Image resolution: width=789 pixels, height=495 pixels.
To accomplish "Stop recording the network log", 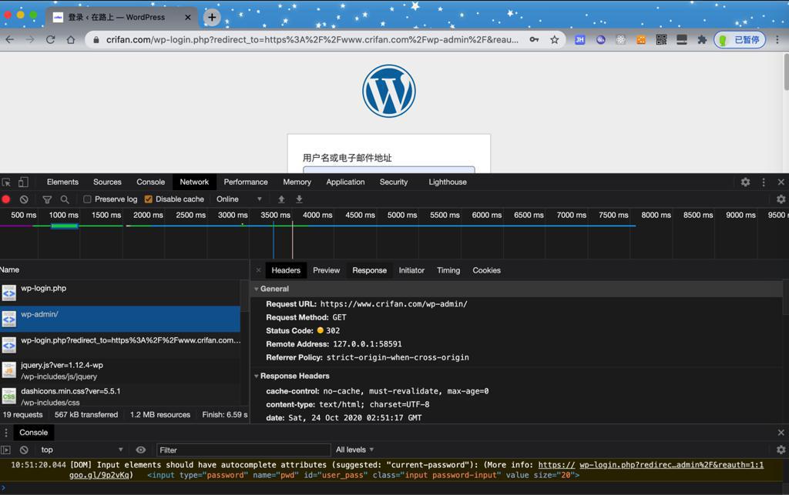I will (6, 199).
